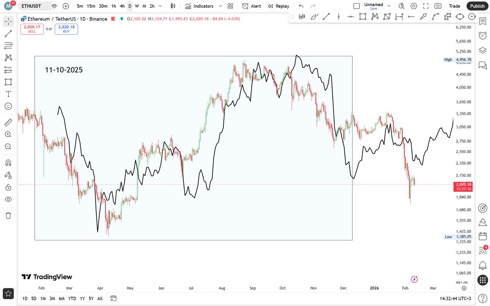Toggle the layout setup square icon
This screenshot has width=490, height=306.
[x=356, y=6]
